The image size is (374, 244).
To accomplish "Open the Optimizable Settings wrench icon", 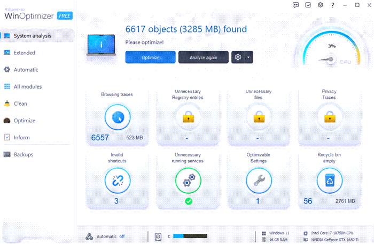I will (259, 180).
